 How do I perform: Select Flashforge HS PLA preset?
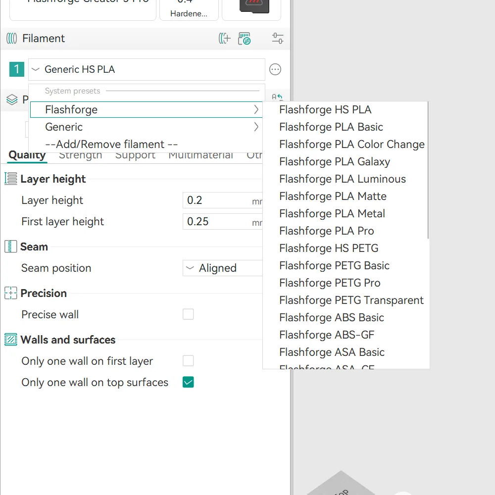click(346, 109)
